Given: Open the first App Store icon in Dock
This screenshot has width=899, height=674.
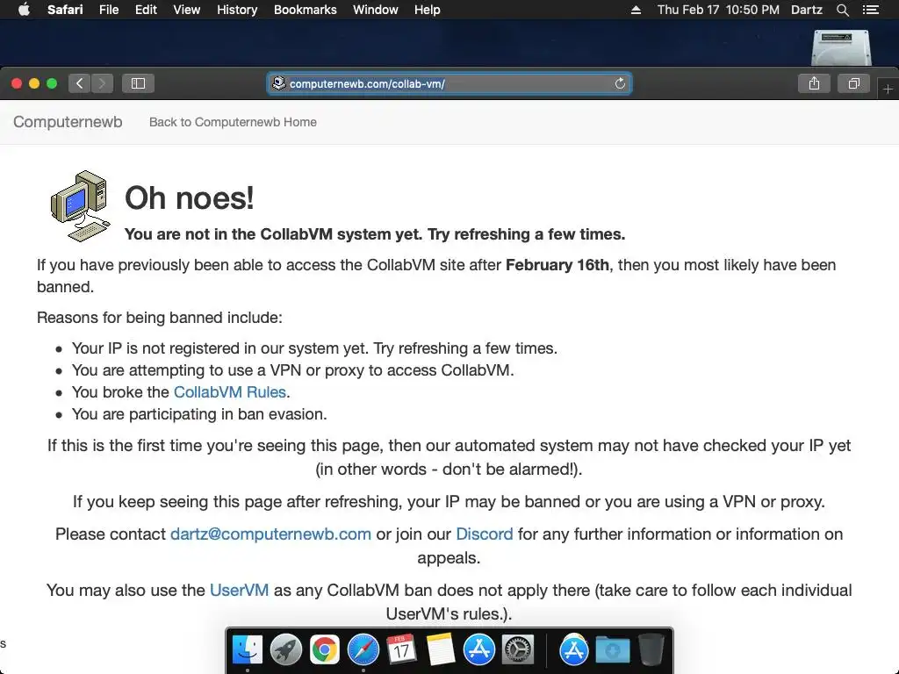Looking at the screenshot, I should point(478,650).
